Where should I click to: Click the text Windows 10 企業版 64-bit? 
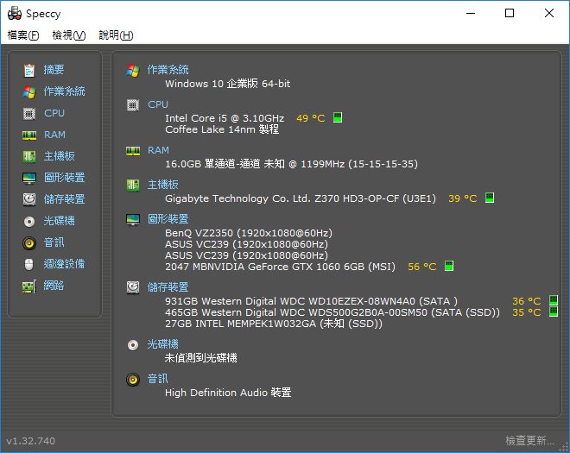coord(227,84)
